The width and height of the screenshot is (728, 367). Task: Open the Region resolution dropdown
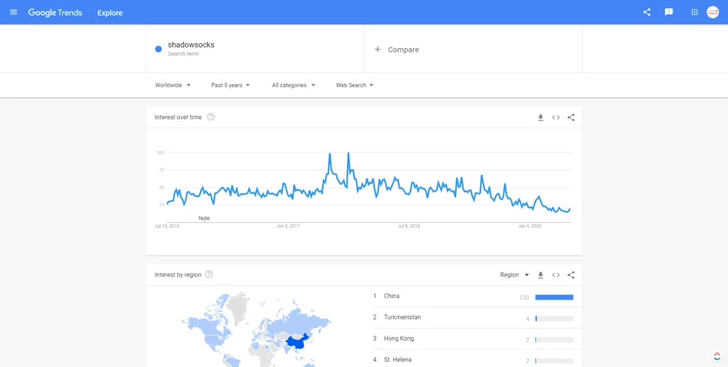pyautogui.click(x=515, y=275)
